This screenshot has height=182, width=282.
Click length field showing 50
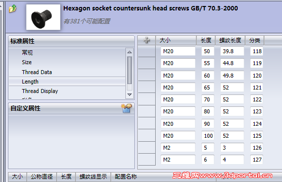[208, 51]
